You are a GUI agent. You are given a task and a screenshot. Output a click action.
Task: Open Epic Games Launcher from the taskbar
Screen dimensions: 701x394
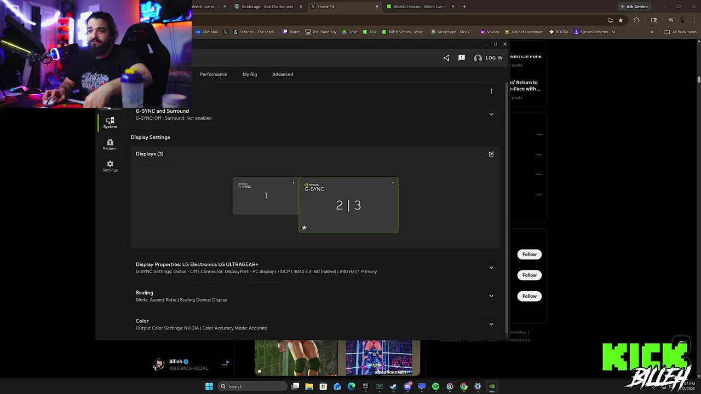click(x=365, y=386)
